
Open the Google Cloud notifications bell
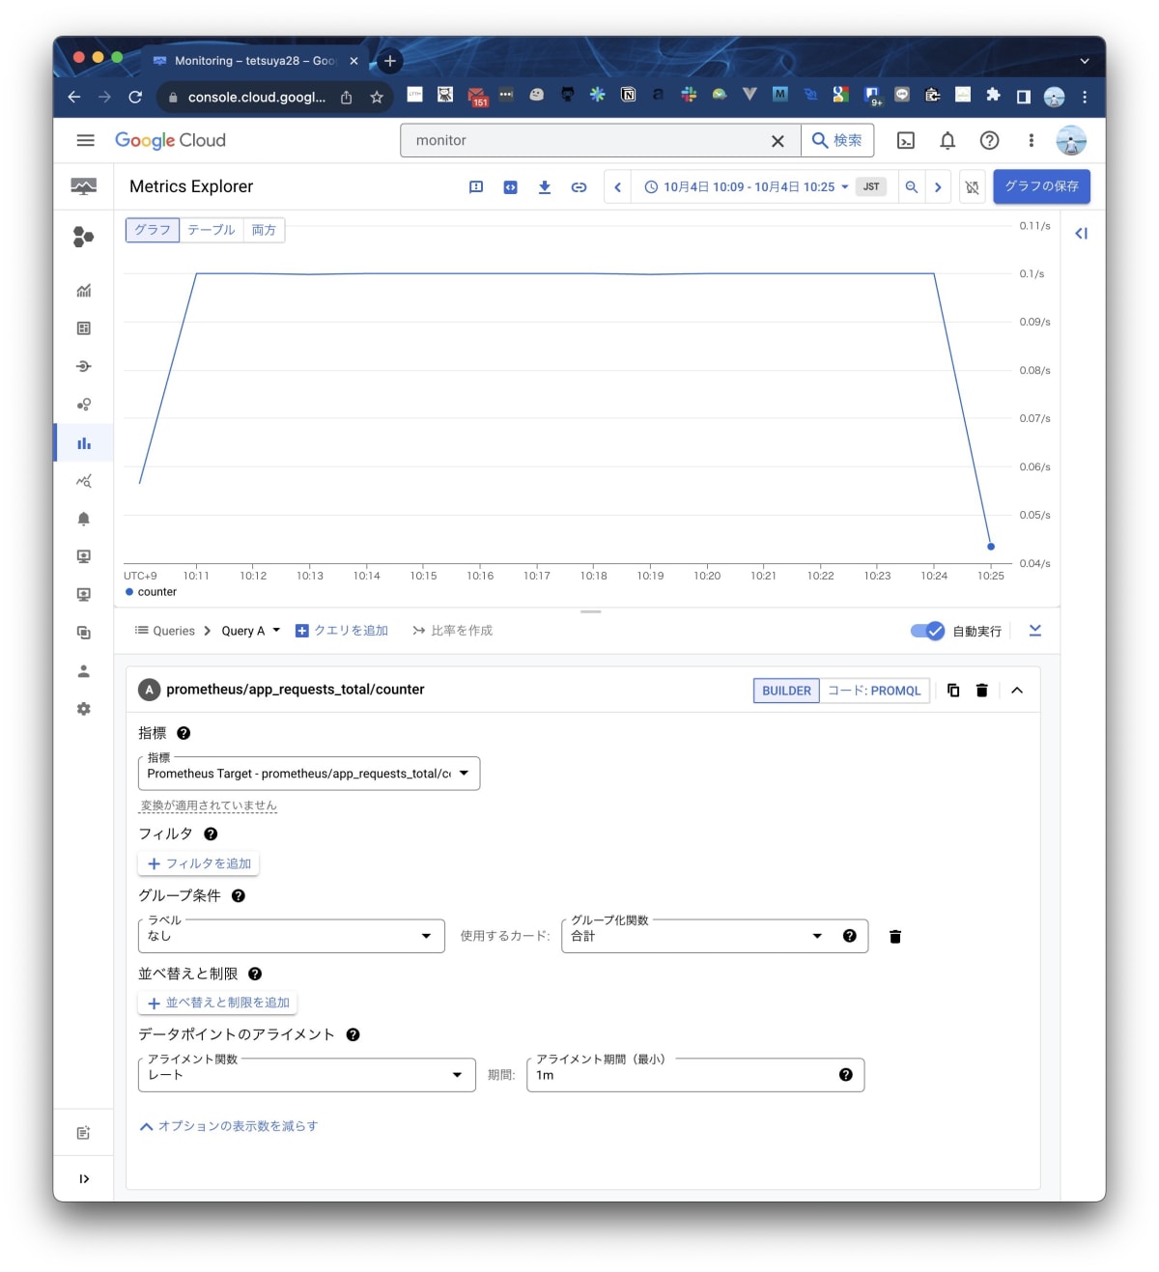947,141
